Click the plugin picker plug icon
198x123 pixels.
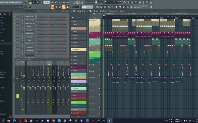pos(120,7)
